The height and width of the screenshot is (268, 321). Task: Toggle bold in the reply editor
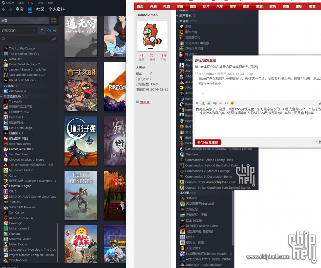(x=197, y=103)
